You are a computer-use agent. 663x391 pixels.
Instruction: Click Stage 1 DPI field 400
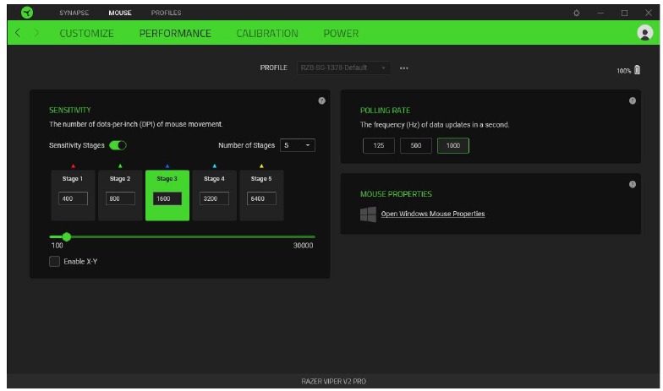(73, 198)
